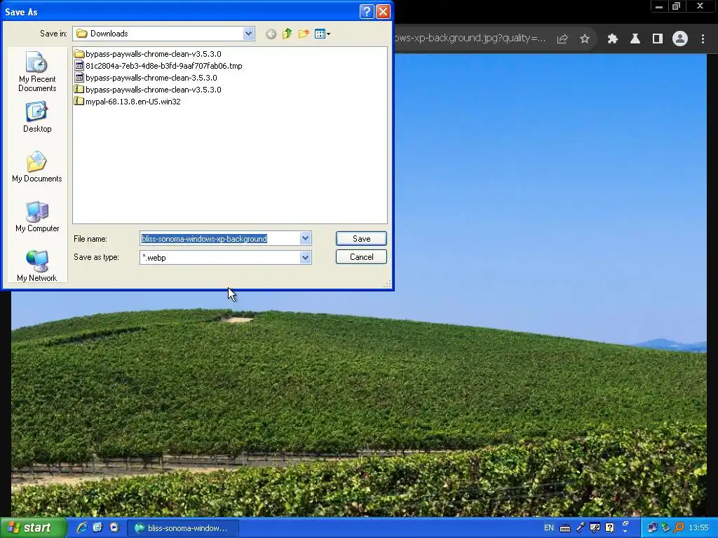
Task: Open the Windows Start button
Action: click(x=32, y=528)
